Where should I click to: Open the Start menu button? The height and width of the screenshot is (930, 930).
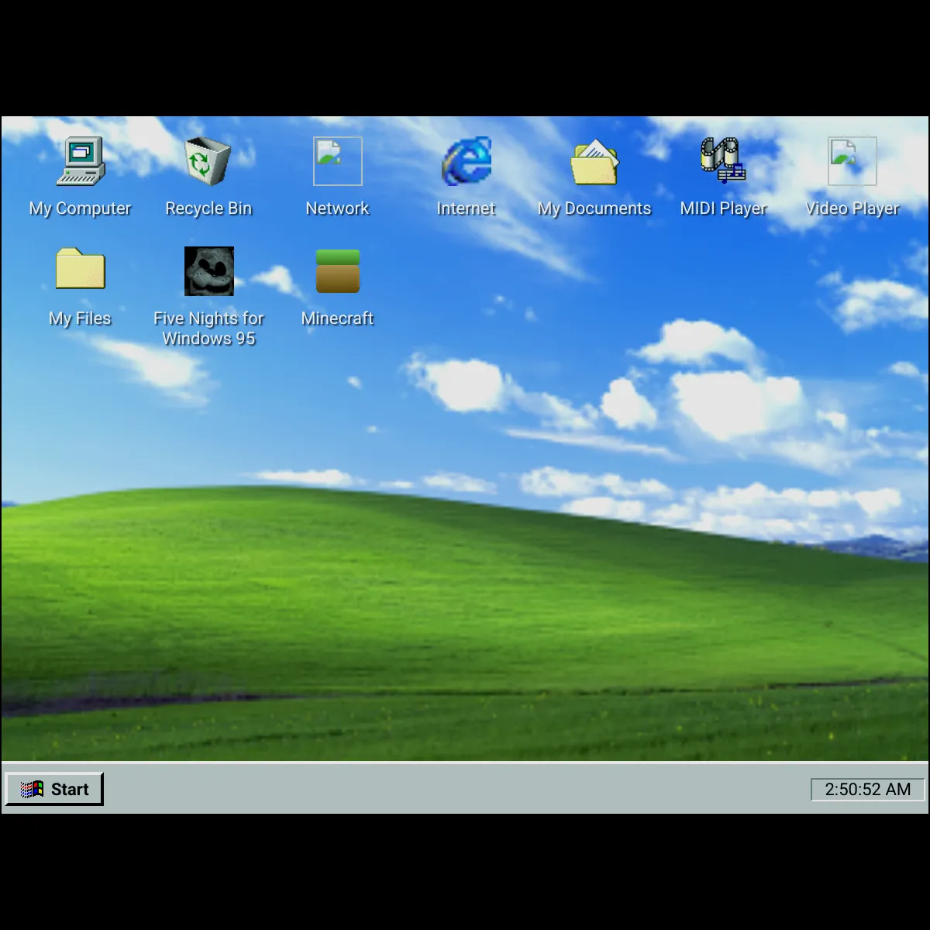click(x=54, y=789)
